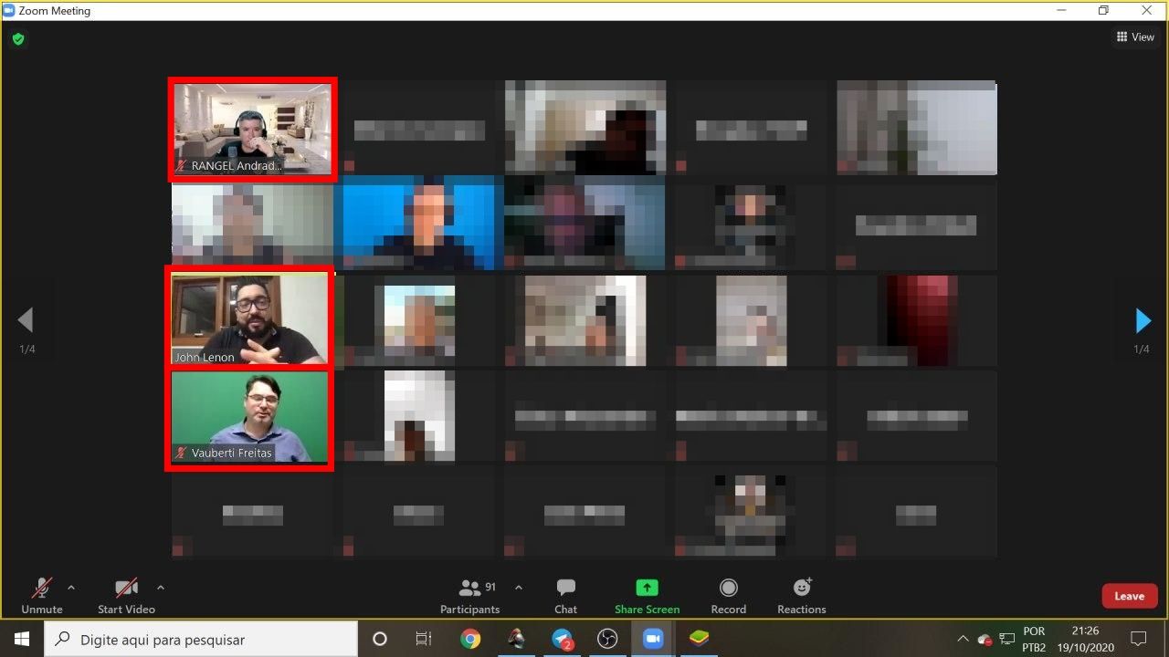Click the Windows search box
This screenshot has height=657, width=1169.
tap(201, 639)
